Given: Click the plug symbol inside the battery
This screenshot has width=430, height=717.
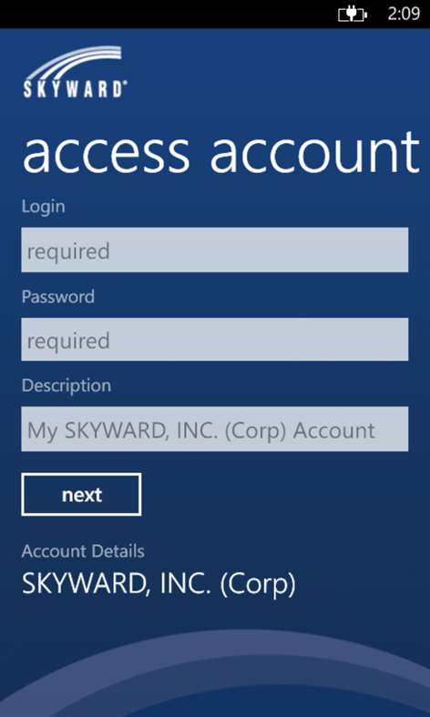Looking at the screenshot, I should [x=352, y=15].
